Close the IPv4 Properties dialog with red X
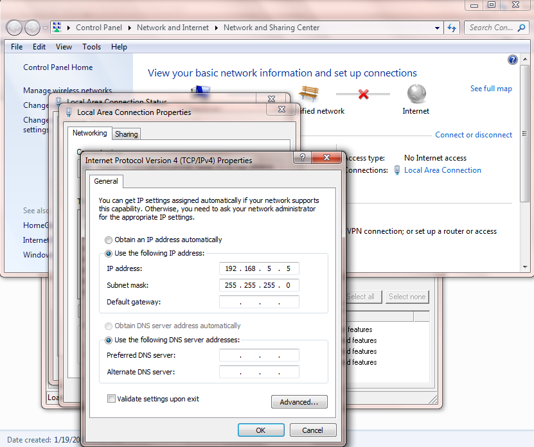The height and width of the screenshot is (447, 534). tap(326, 157)
